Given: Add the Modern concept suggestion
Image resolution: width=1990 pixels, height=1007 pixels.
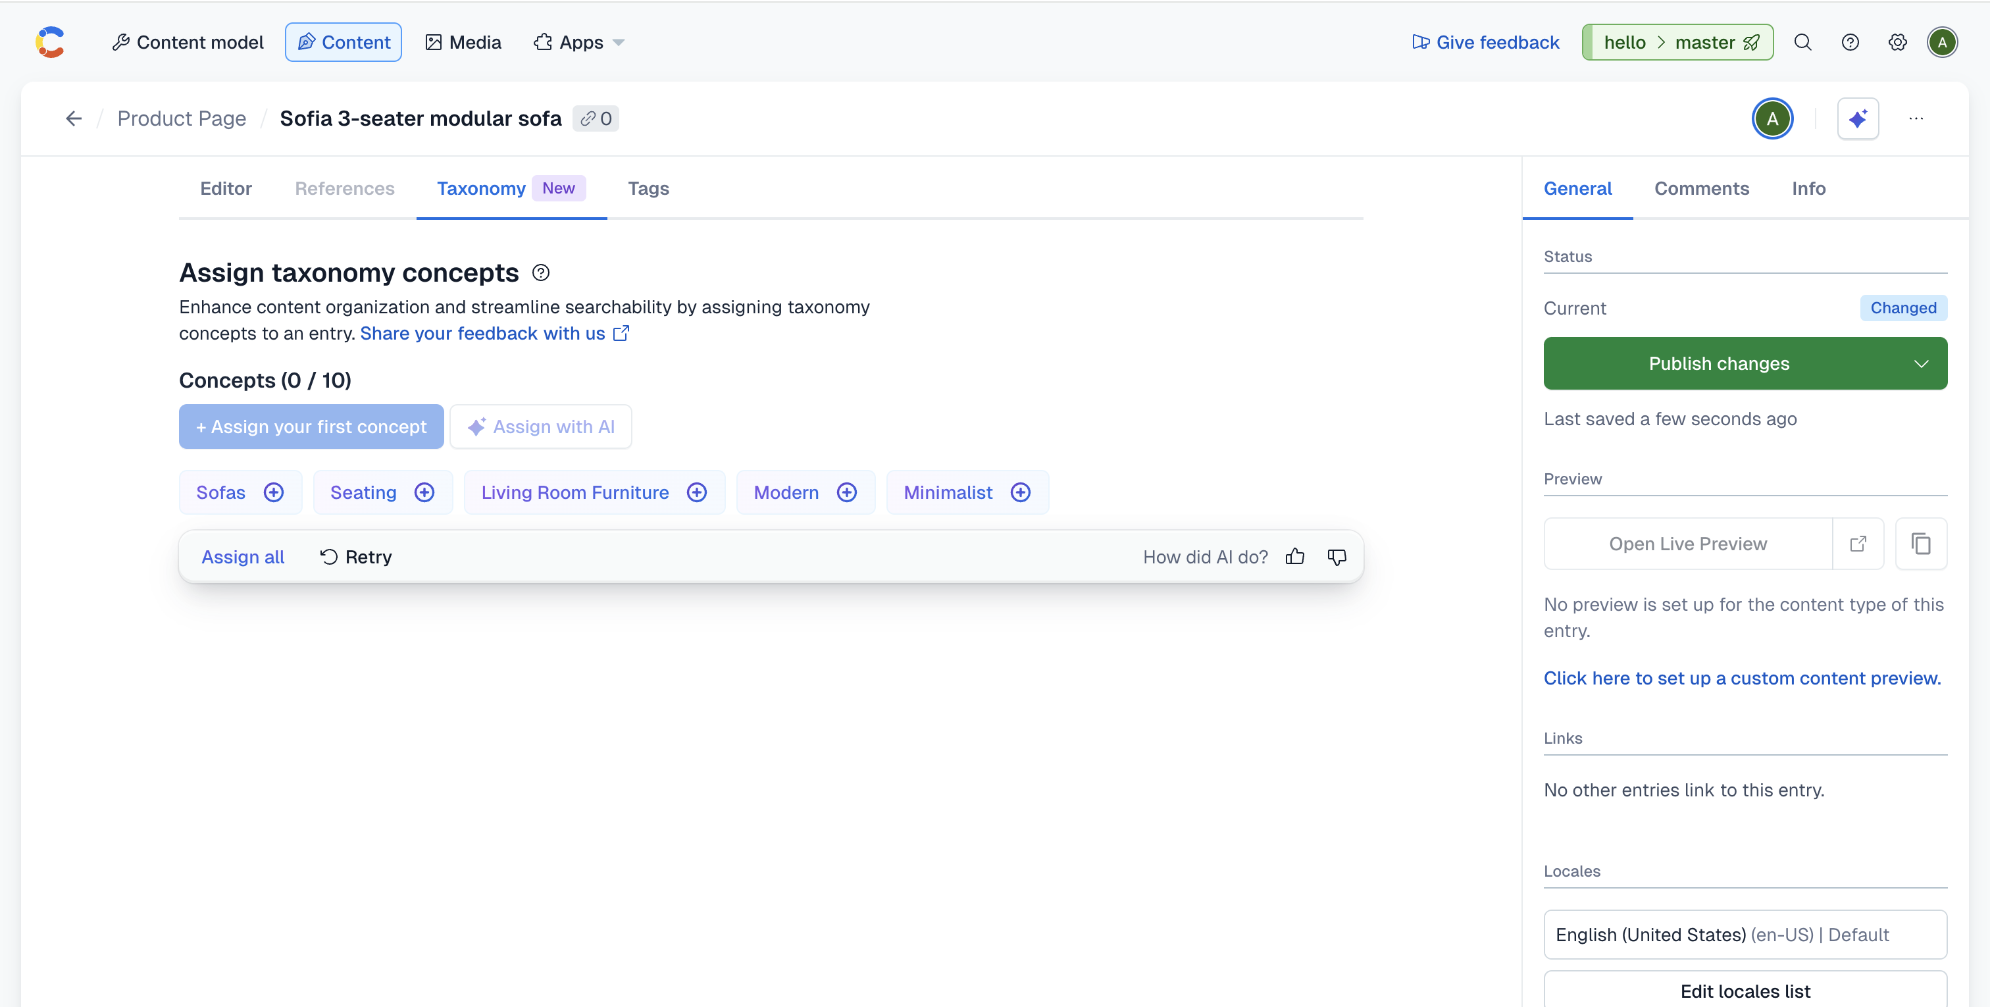Looking at the screenshot, I should (x=847, y=492).
